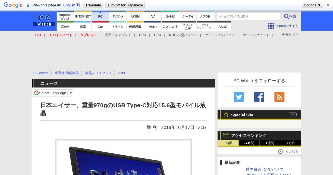Open the AKIBA site tab
The height and width of the screenshot is (175, 333).
pyautogui.click(x=135, y=16)
